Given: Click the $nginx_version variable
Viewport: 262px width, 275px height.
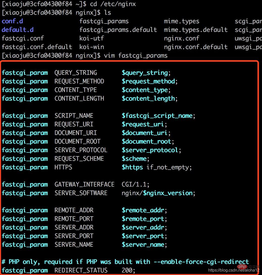Looking at the screenshot, I should pyautogui.click(x=168, y=193).
